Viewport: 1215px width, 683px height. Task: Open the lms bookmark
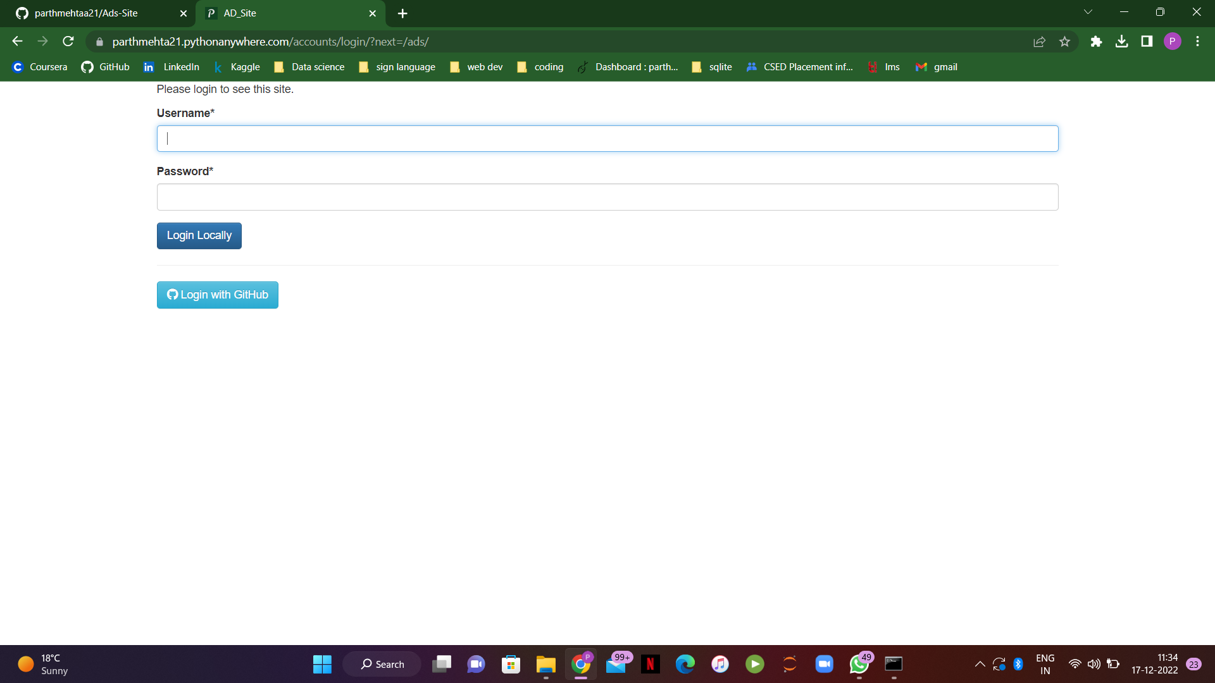click(884, 67)
